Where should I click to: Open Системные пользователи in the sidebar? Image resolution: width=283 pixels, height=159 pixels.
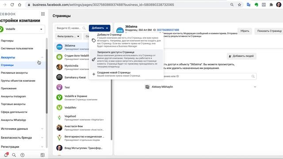coord(17,49)
